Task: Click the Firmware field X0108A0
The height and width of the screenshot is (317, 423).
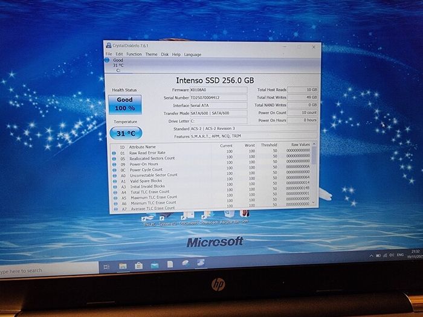Action: pos(218,90)
